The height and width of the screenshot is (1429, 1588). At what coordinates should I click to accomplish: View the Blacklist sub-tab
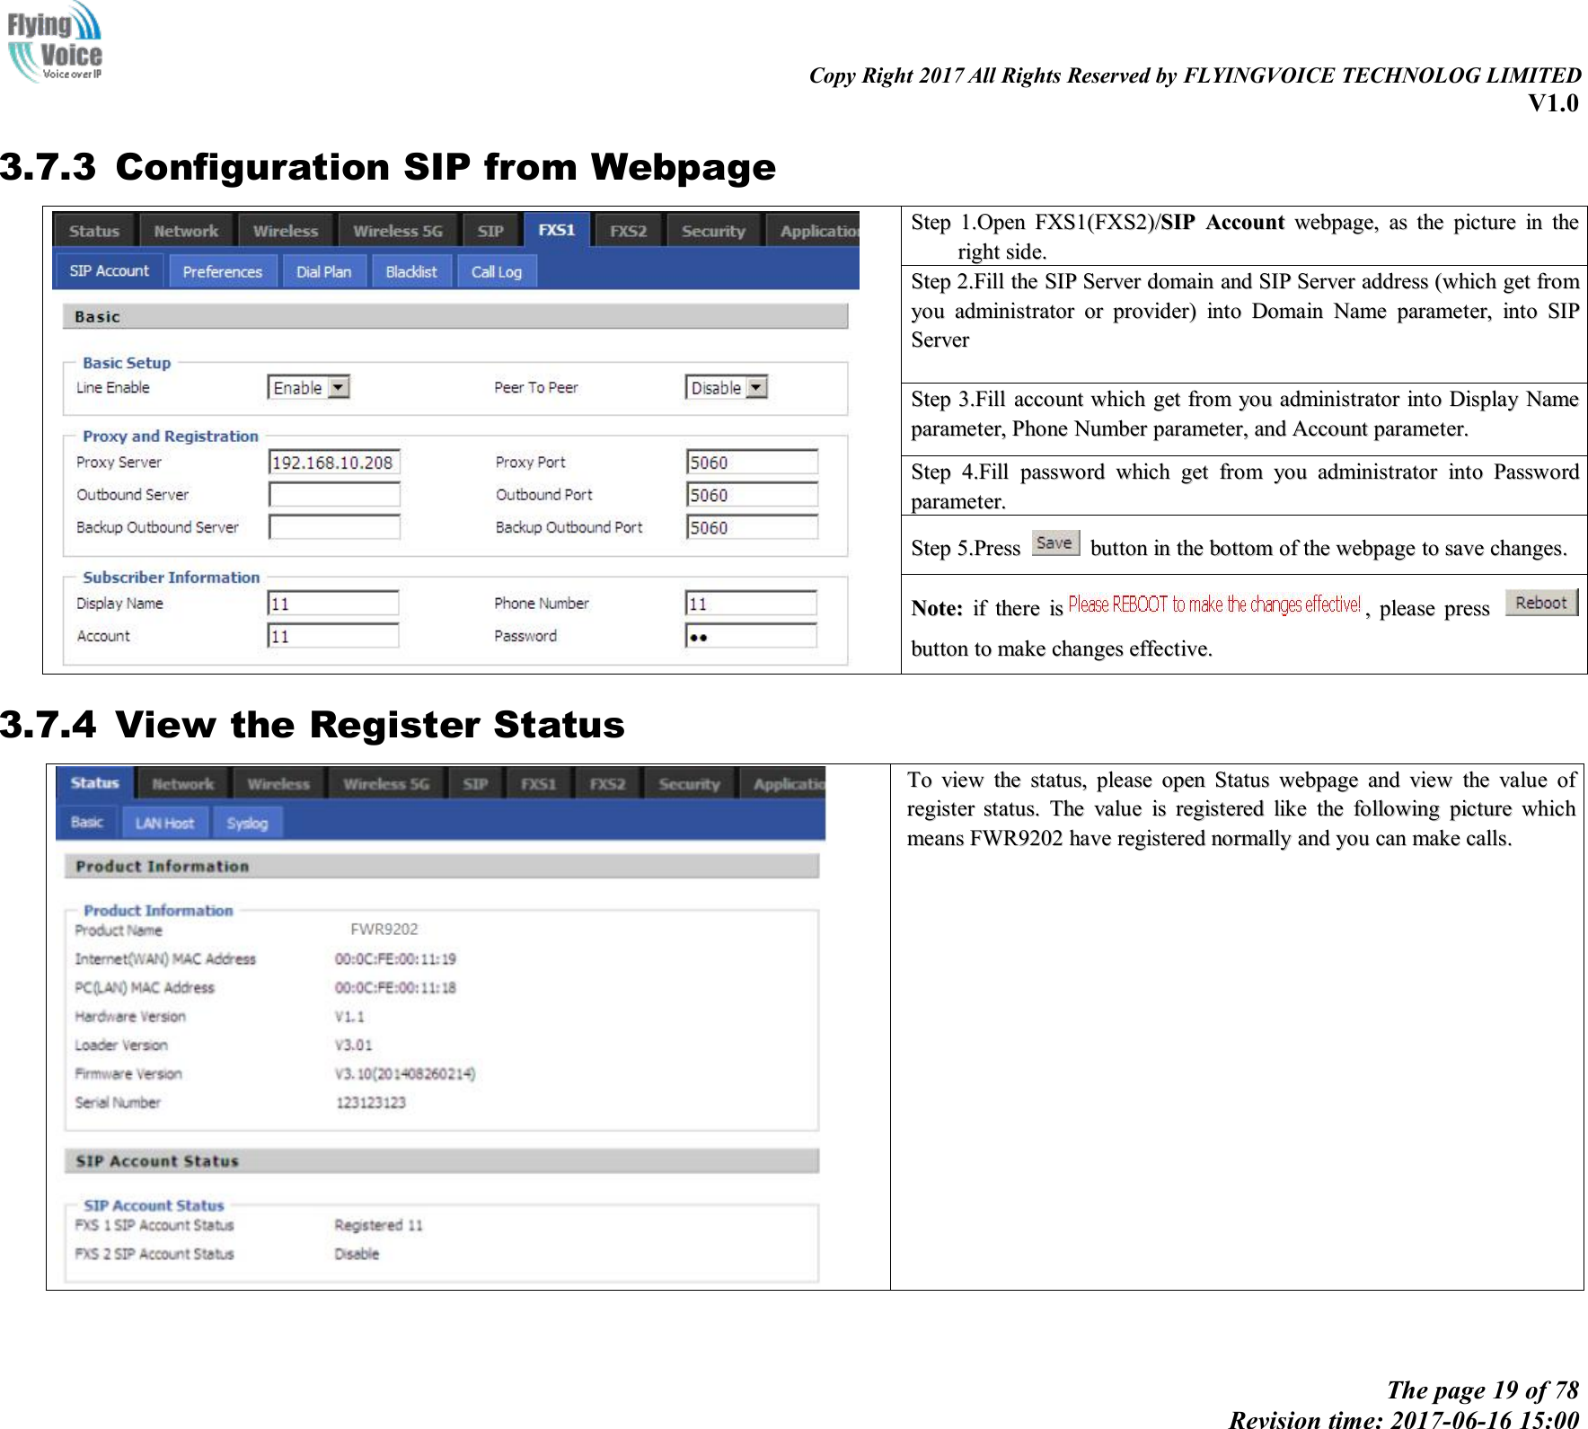pyautogui.click(x=411, y=271)
